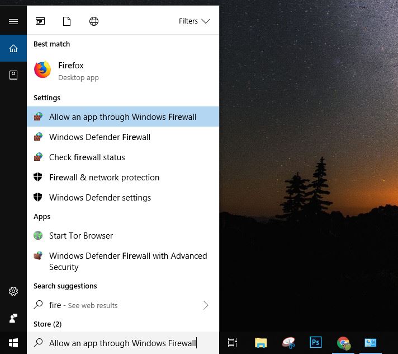The height and width of the screenshot is (354, 398).
Task: Open File Explorer from the taskbar
Action: coord(260,343)
